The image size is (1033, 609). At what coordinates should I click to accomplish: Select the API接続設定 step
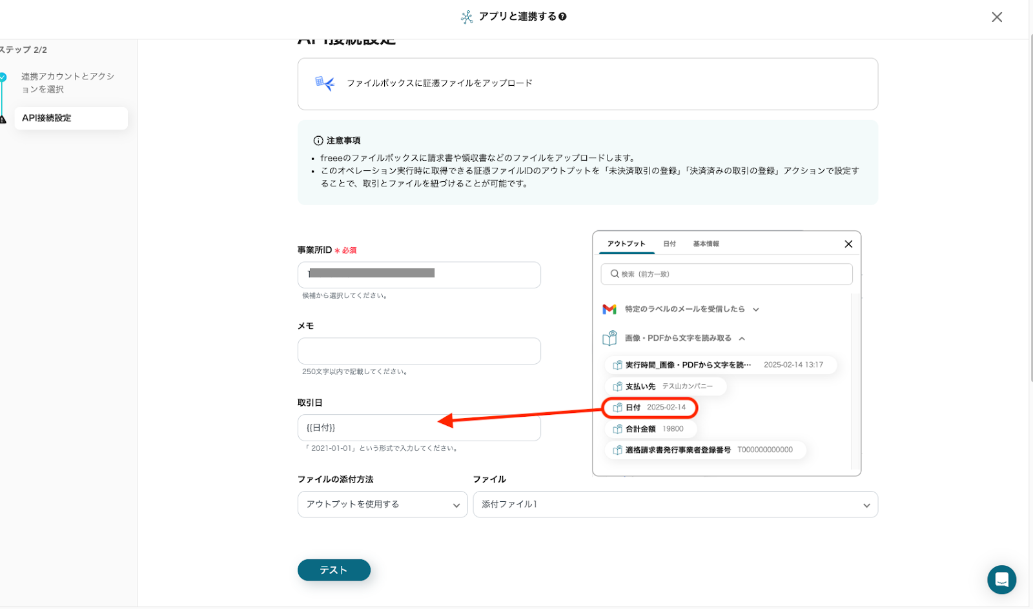pyautogui.click(x=71, y=118)
